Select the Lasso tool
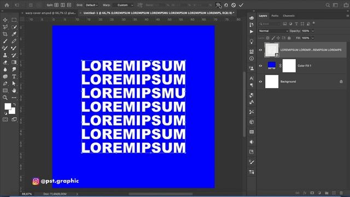Screen dimensions: 350x197 pos(5,27)
